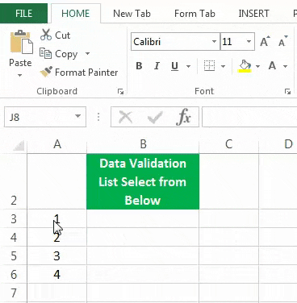The width and height of the screenshot is (297, 303).
Task: Click inside the formula bar input
Action: tap(249, 117)
